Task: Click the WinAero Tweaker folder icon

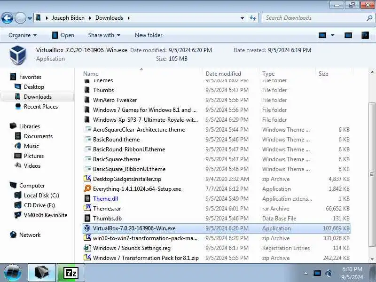Action: pyautogui.click(x=87, y=100)
